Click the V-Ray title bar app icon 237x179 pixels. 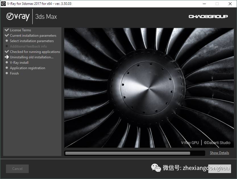click(3, 3)
